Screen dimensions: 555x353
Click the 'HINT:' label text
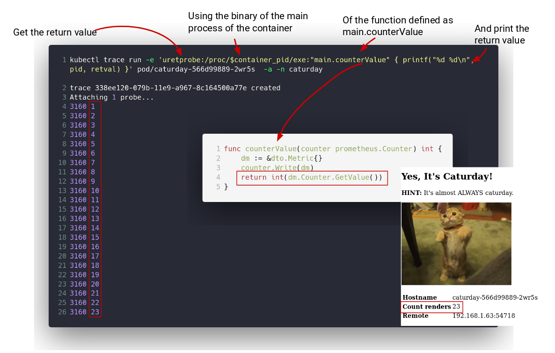[x=411, y=193]
